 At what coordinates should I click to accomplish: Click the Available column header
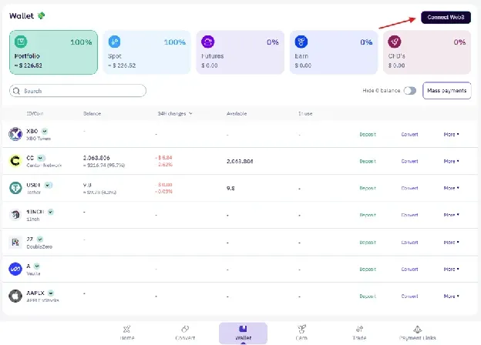coord(237,114)
